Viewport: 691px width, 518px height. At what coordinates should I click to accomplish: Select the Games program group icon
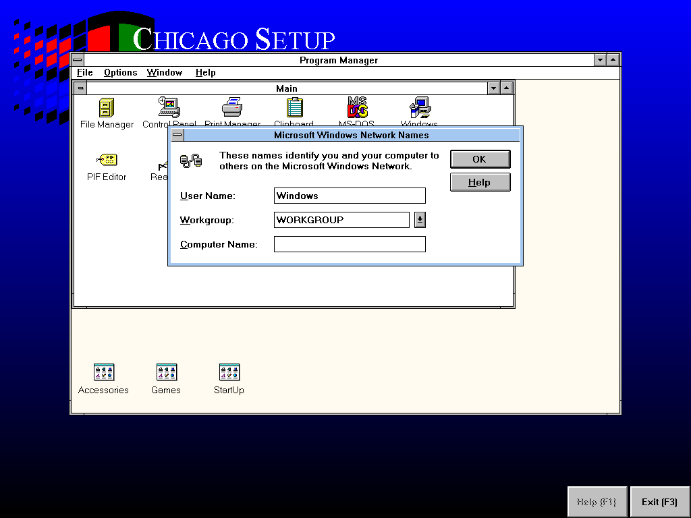point(167,372)
